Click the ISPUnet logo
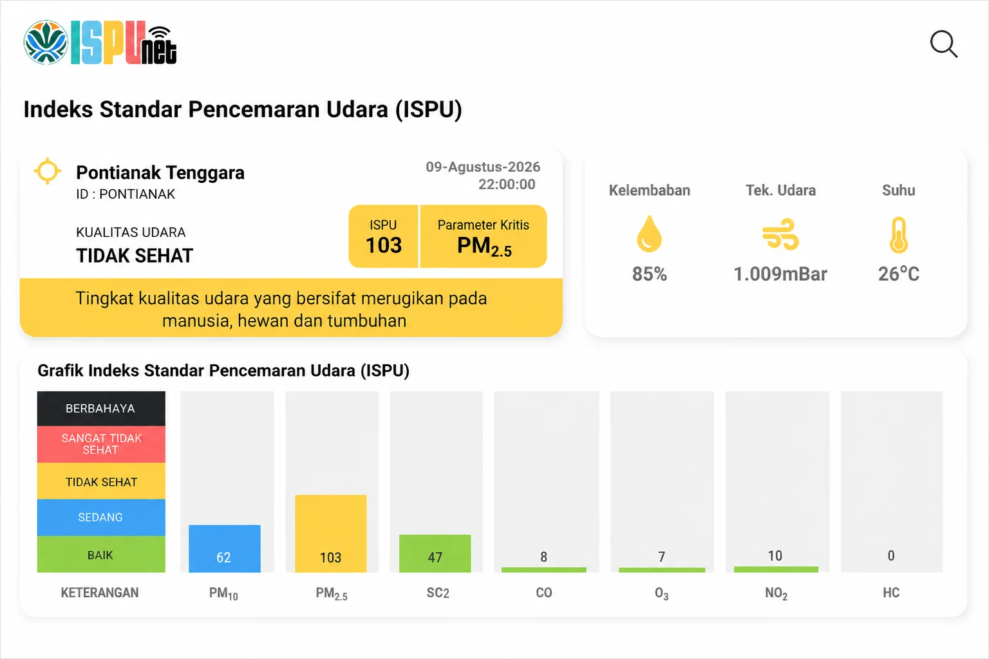 pos(100,42)
